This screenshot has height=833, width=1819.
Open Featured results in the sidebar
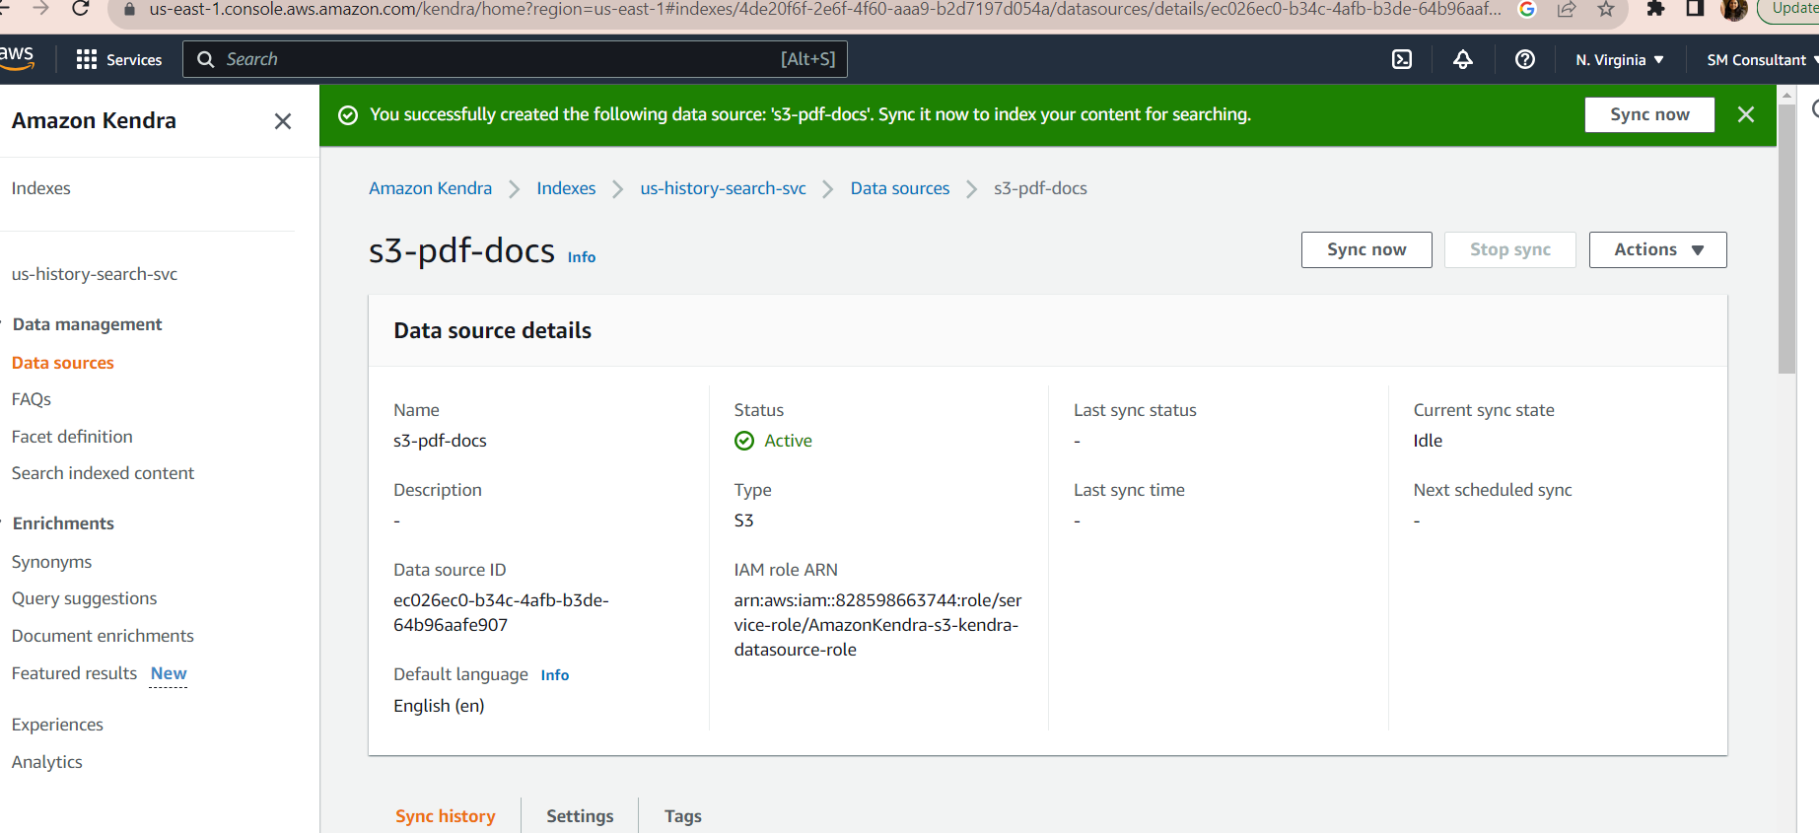point(74,673)
